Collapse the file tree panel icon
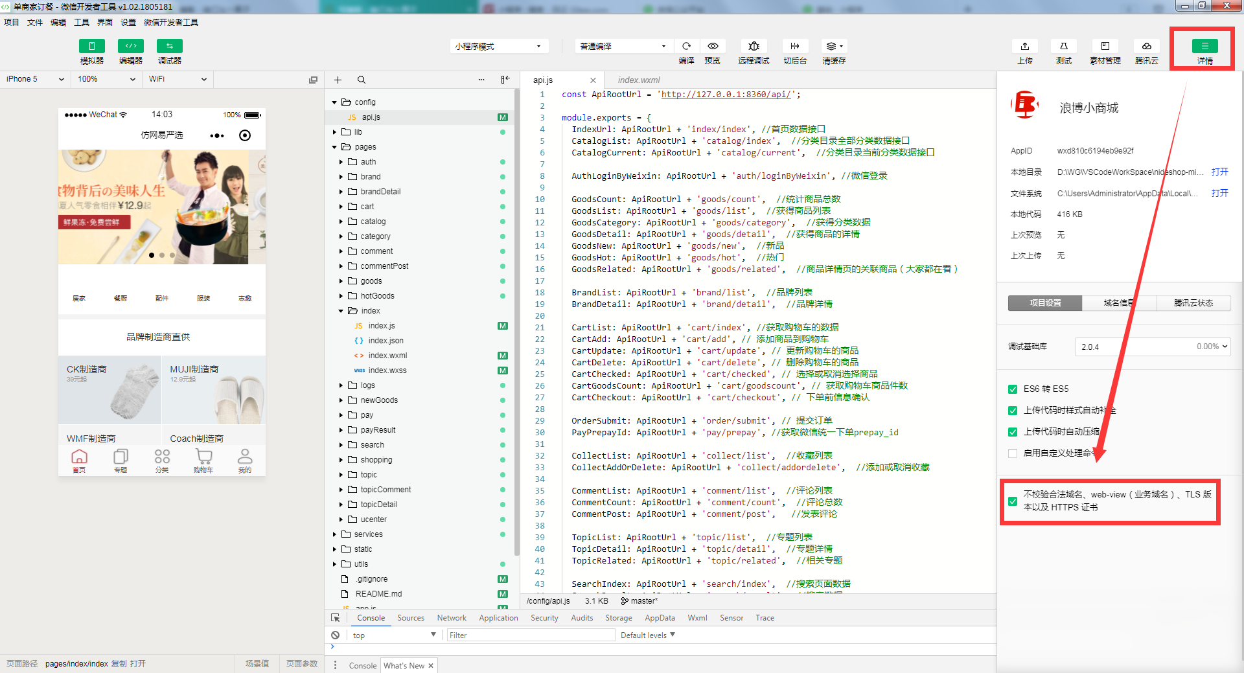 point(505,80)
